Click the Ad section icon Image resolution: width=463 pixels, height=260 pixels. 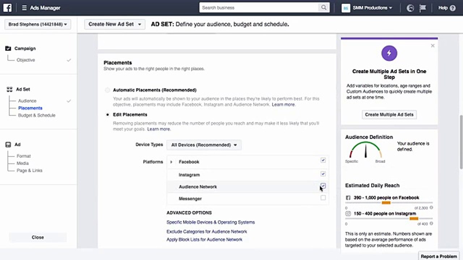click(8, 144)
